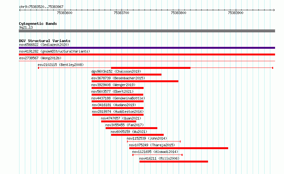Click the red bar under nsv2819974
The height and width of the screenshot is (174, 284).
click(118, 115)
